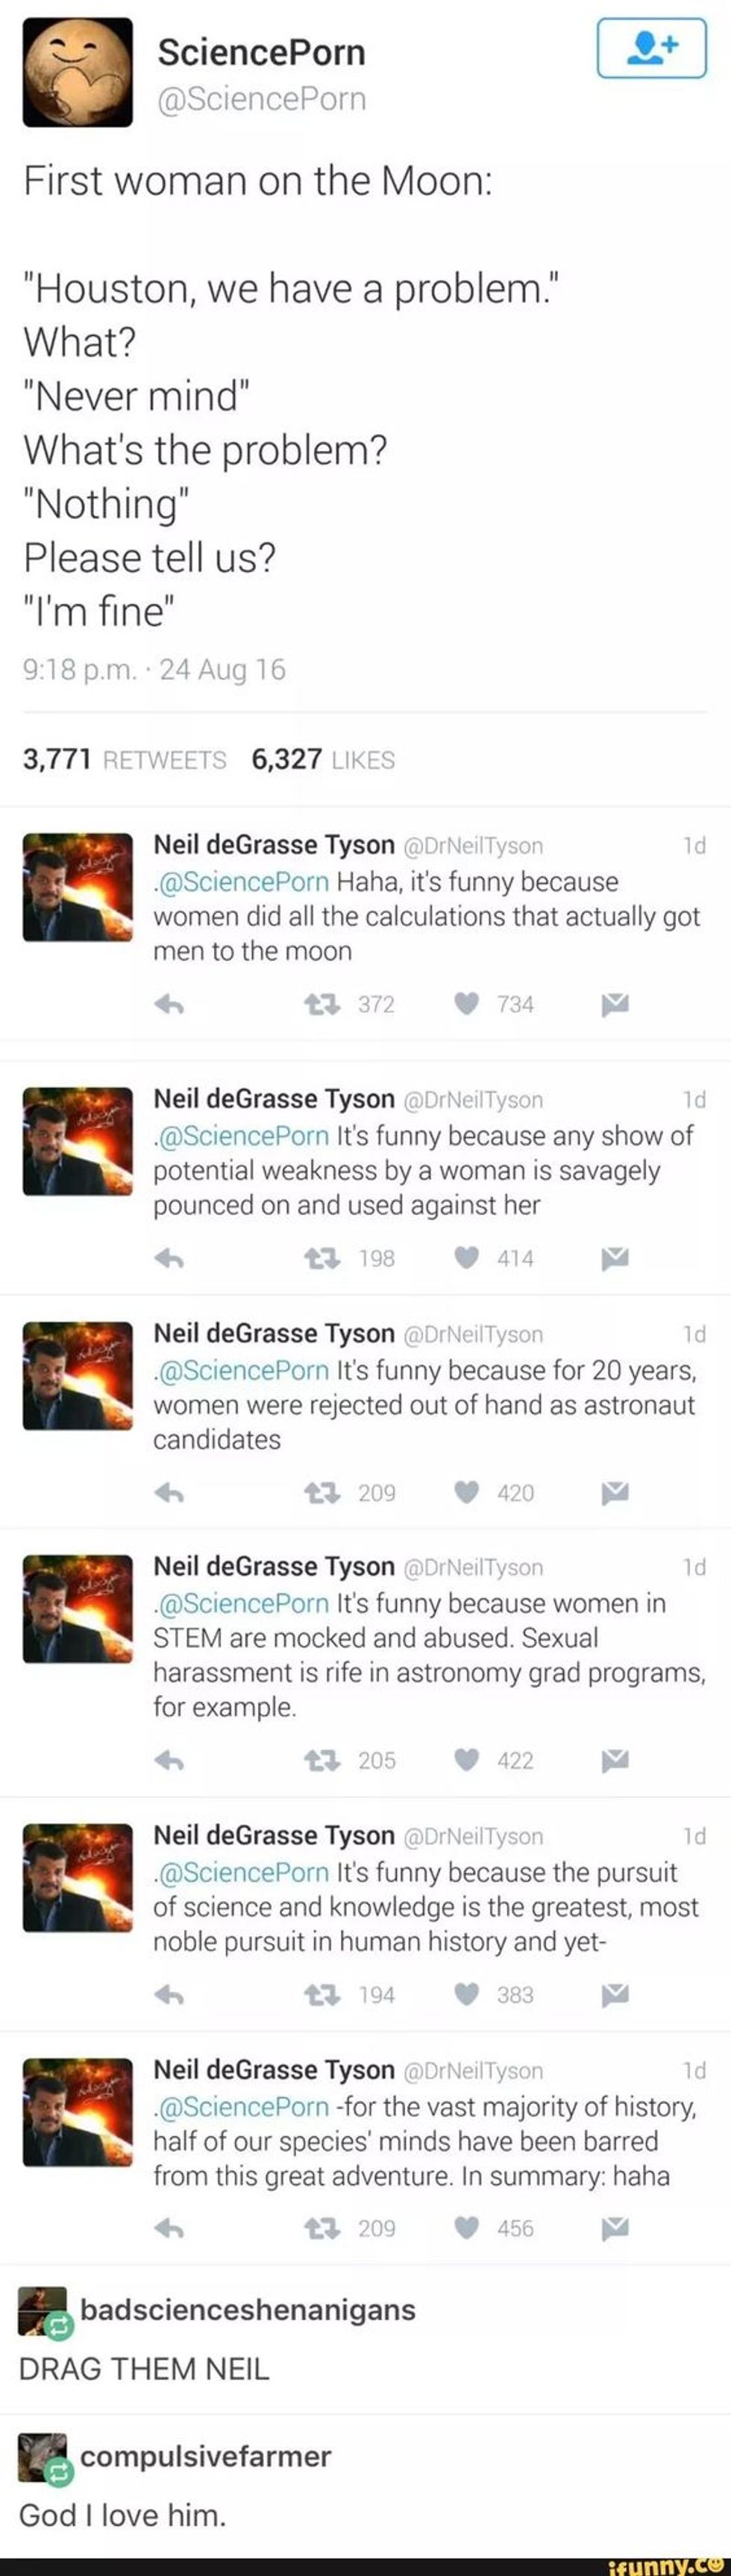Click the follow button for SciencePorn
Viewport: 731px width, 2576px height.
point(651,48)
